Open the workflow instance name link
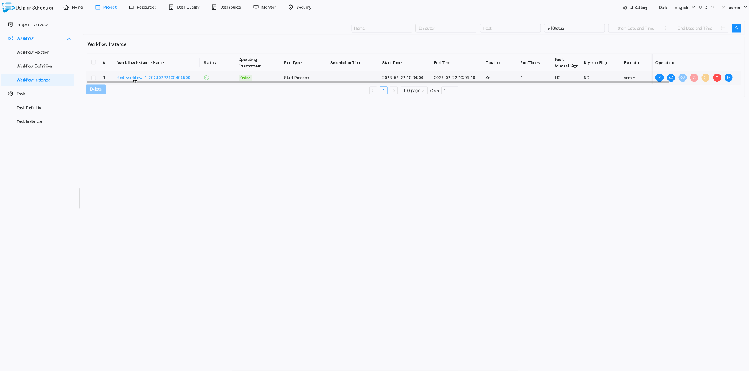 tap(154, 78)
